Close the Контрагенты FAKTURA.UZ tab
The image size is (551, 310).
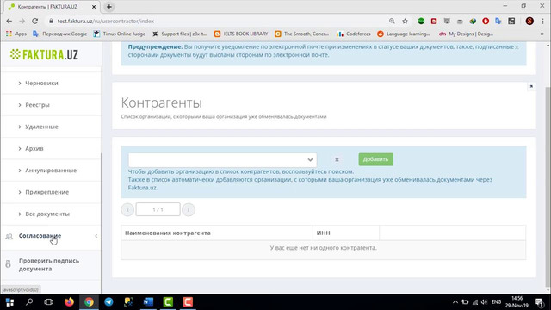[x=94, y=7]
